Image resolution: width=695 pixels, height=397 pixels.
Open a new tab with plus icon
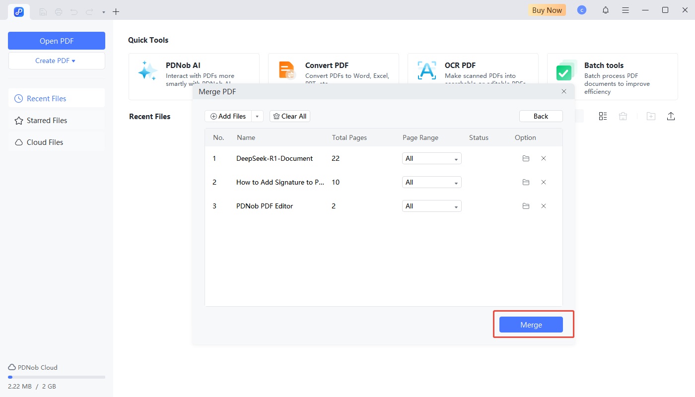[x=116, y=11]
